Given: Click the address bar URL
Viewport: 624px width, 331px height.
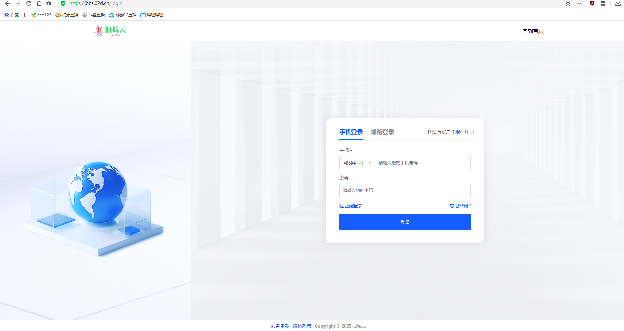Looking at the screenshot, I should click(96, 3).
